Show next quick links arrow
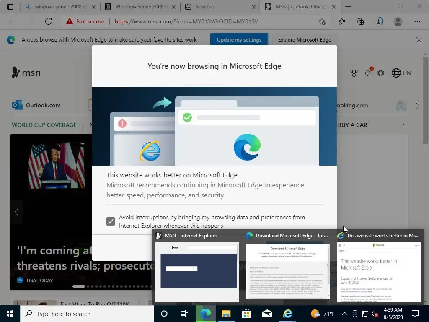Image resolution: width=429 pixels, height=322 pixels. (x=418, y=106)
